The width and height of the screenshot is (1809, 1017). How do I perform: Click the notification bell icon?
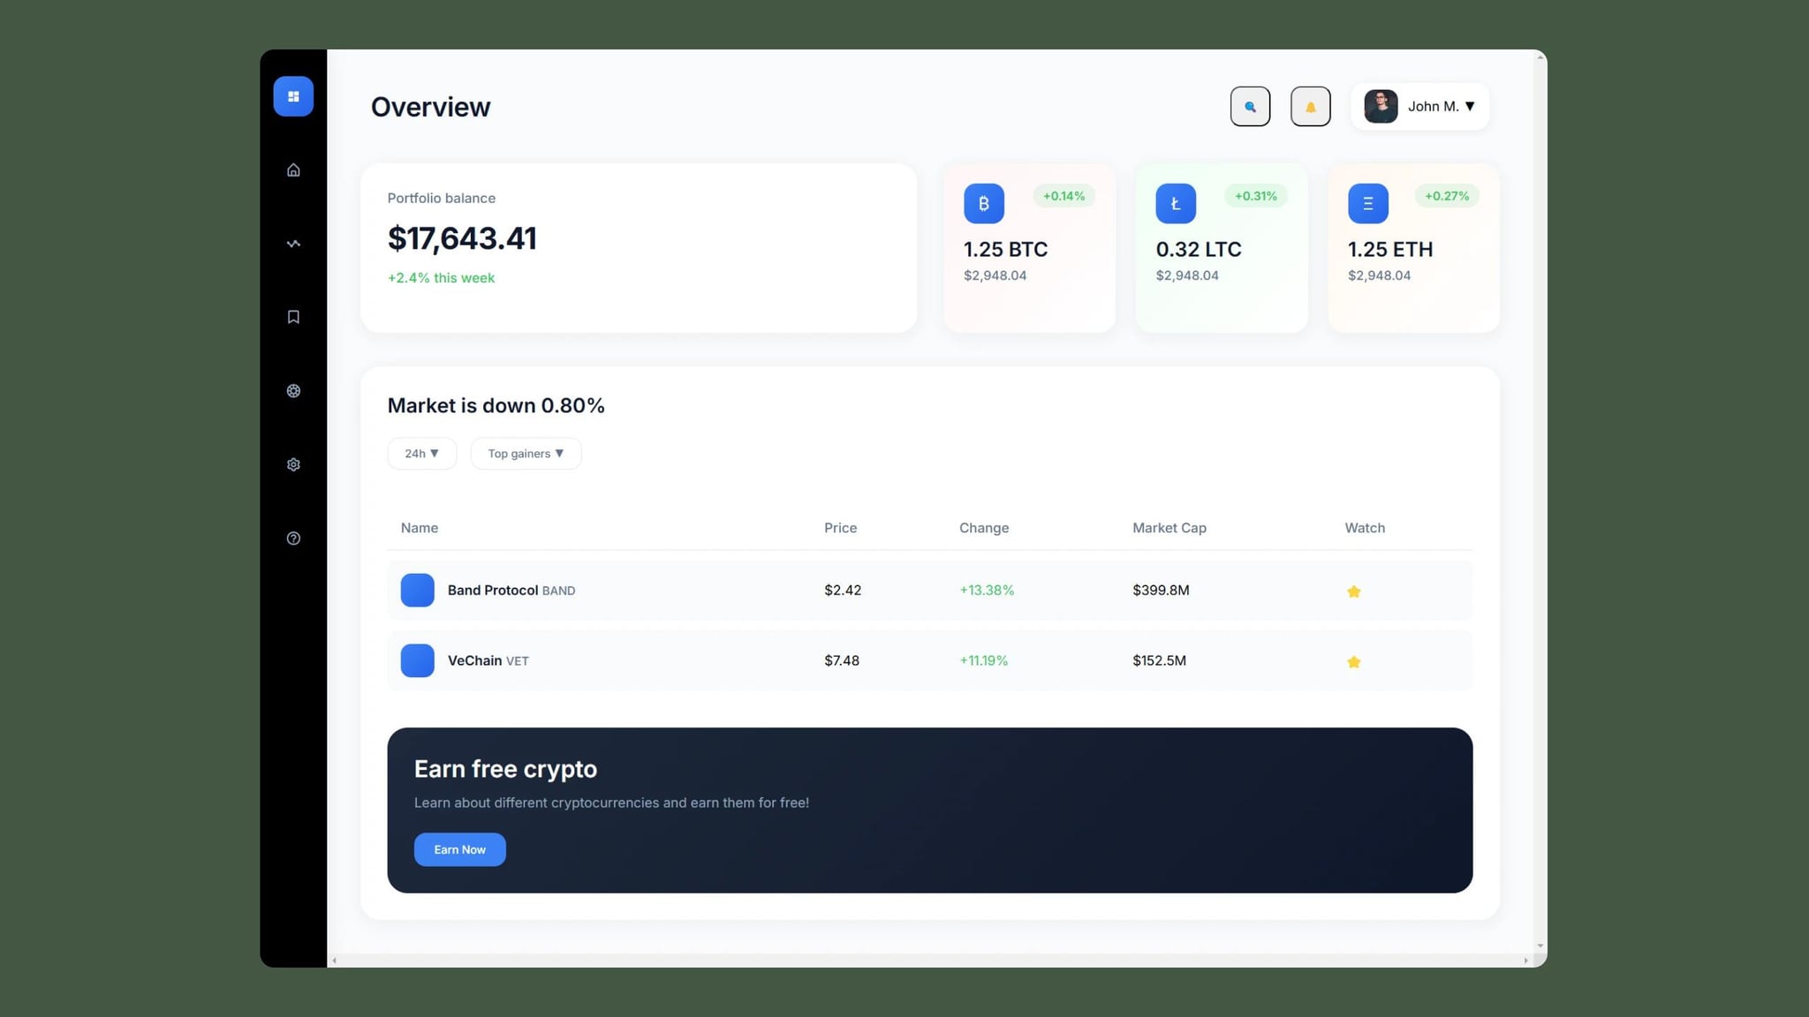coord(1310,106)
